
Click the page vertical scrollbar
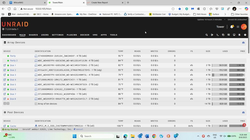[x=249, y=35]
